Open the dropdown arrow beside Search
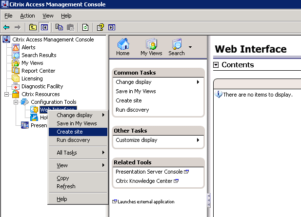301x217 pixels. coord(190,47)
